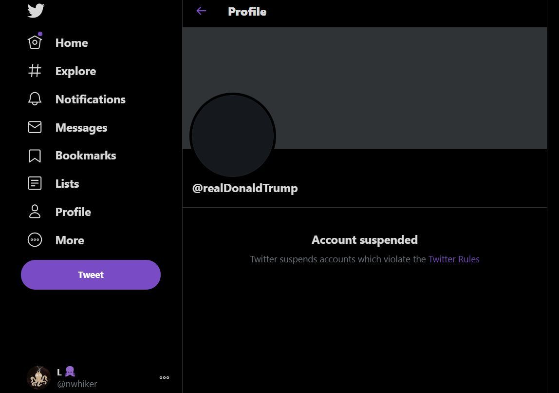Expand the More menu label
559x393 pixels.
pos(70,240)
